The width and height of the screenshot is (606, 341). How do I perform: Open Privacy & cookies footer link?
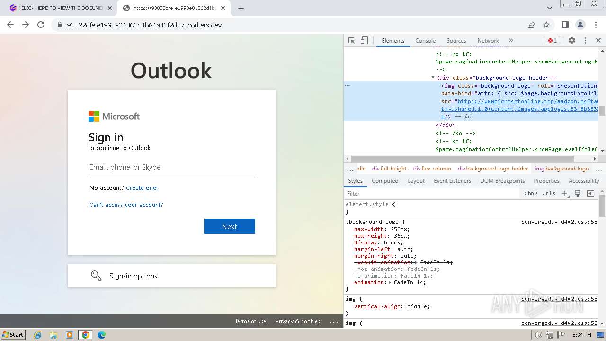click(x=298, y=321)
